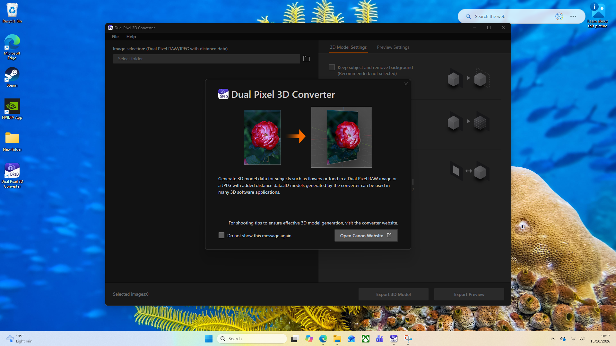
Task: Open the Help menu
Action: click(131, 37)
